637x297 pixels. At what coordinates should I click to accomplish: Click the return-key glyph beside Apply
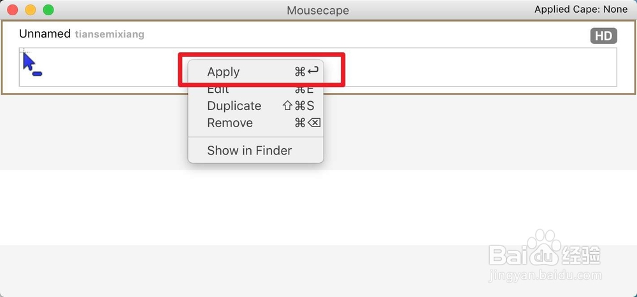(313, 71)
